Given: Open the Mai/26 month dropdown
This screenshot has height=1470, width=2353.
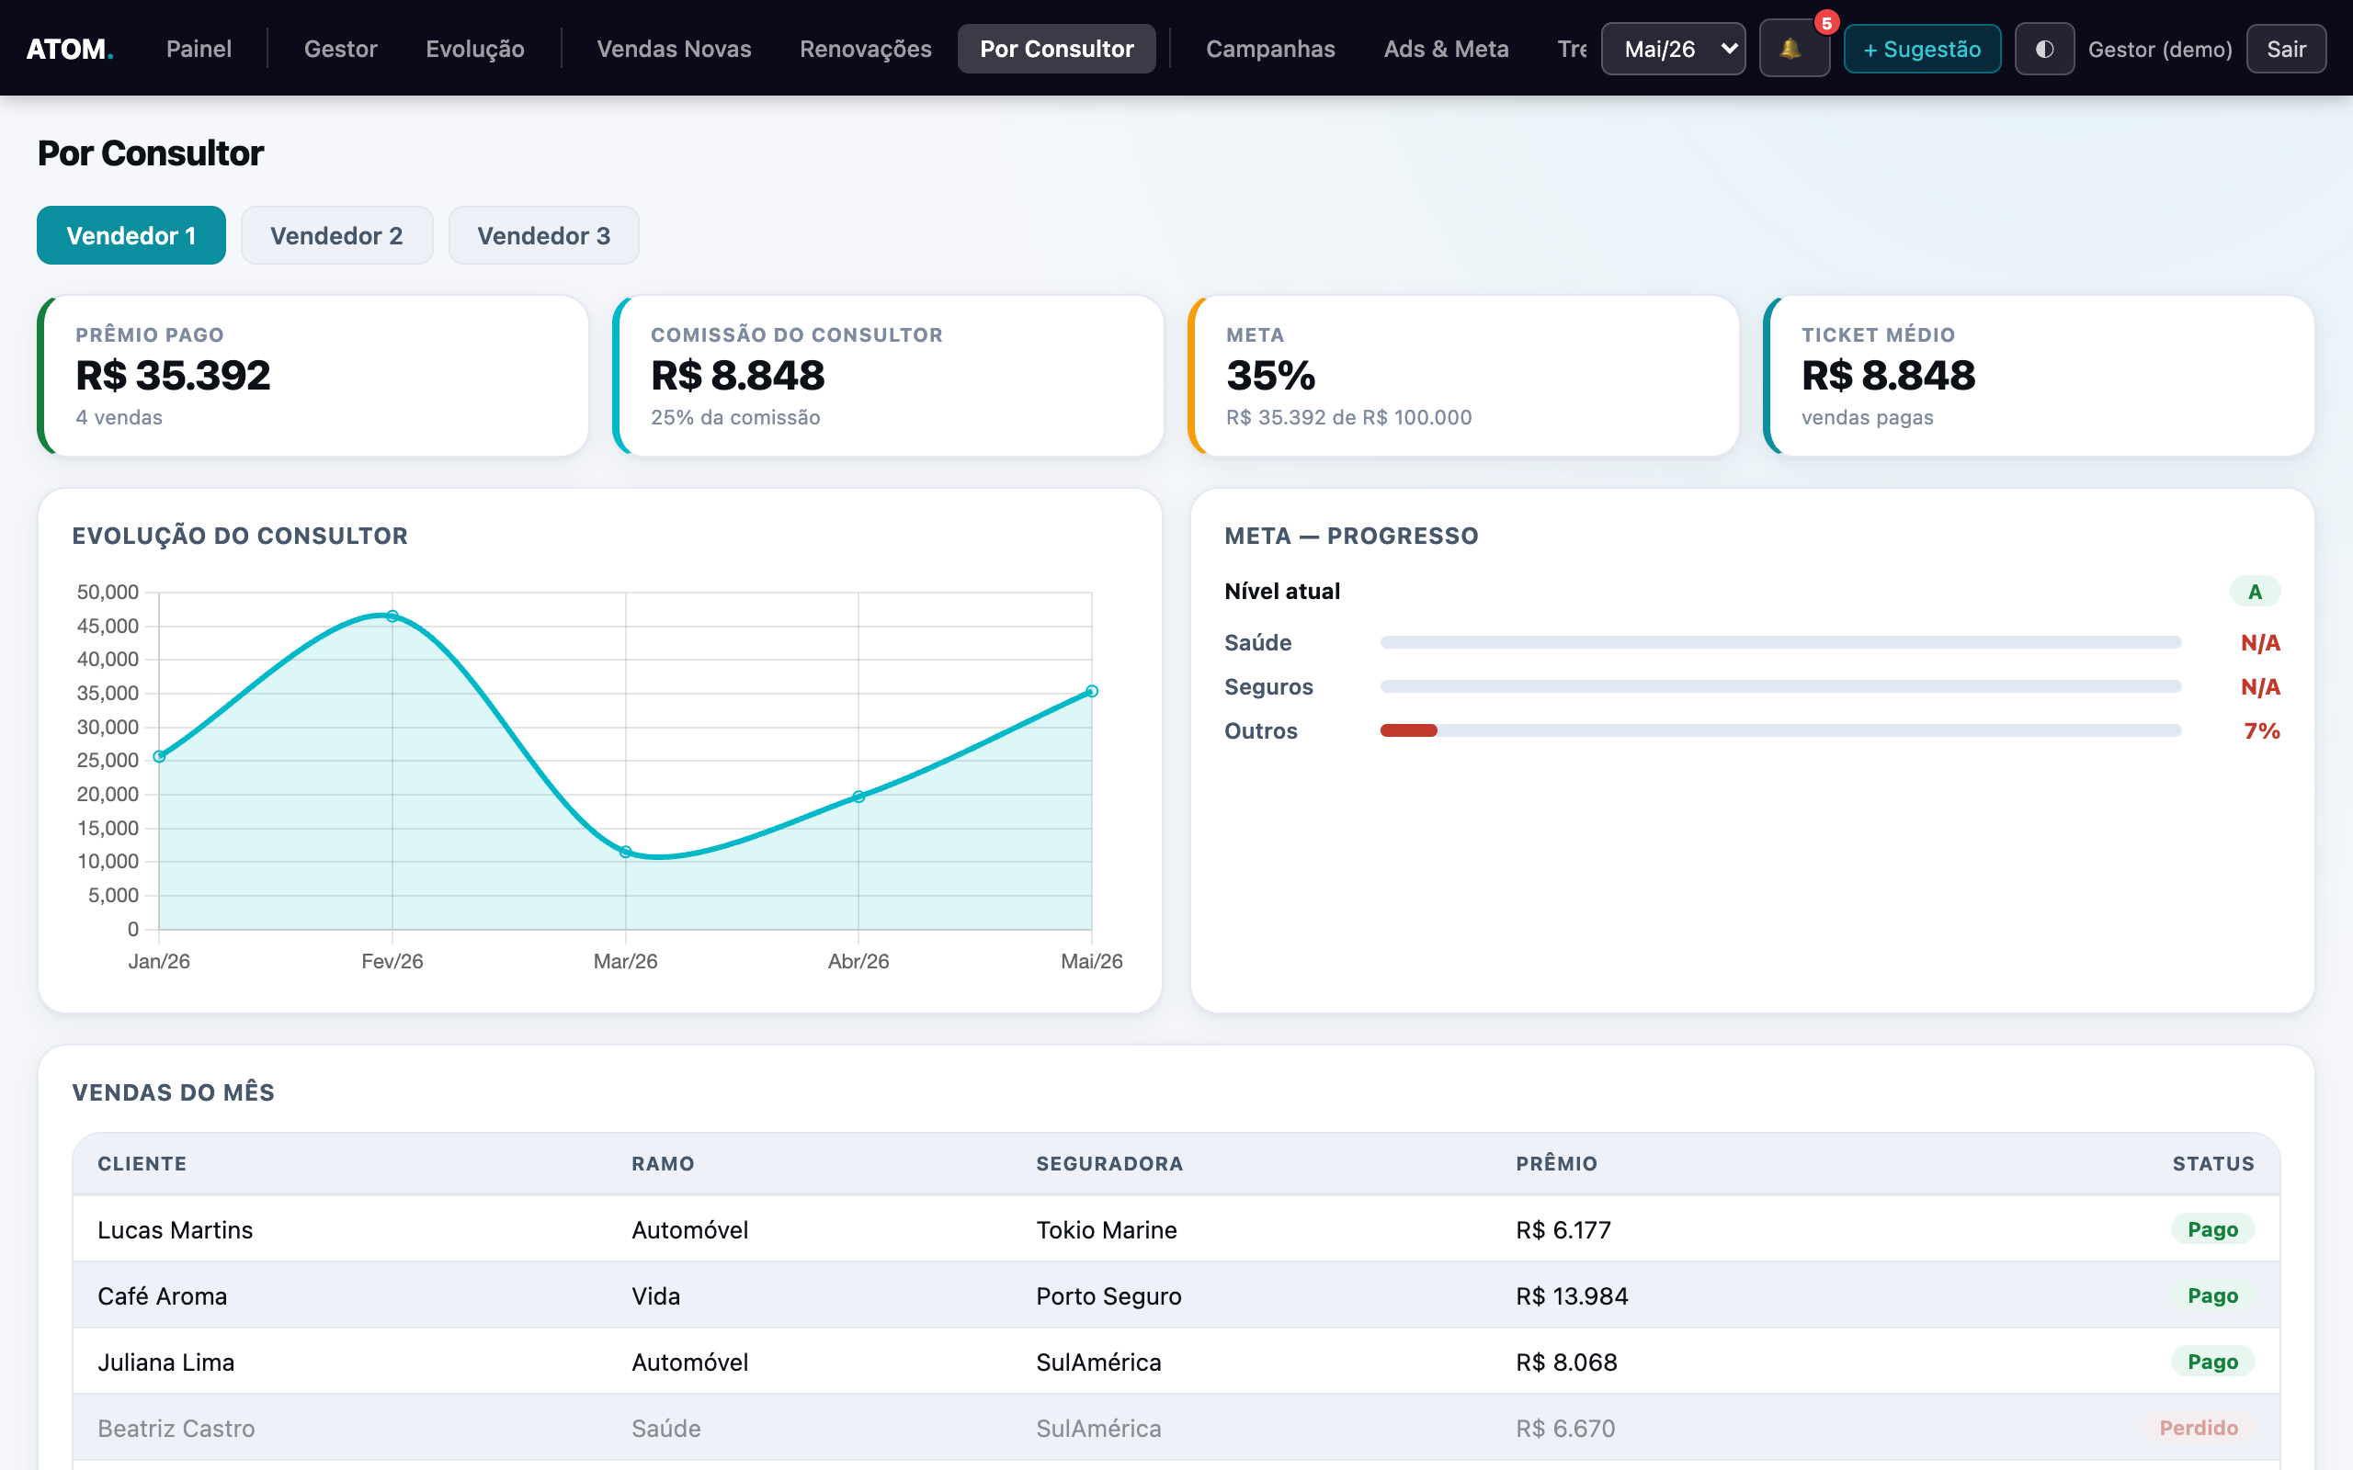Looking at the screenshot, I should tap(1673, 49).
